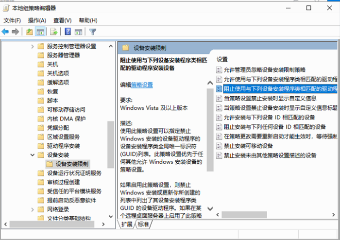This screenshot has width=340, height=240.
Task: Toggle the Show/Hide Console Tree icon
Action: tap(40, 32)
